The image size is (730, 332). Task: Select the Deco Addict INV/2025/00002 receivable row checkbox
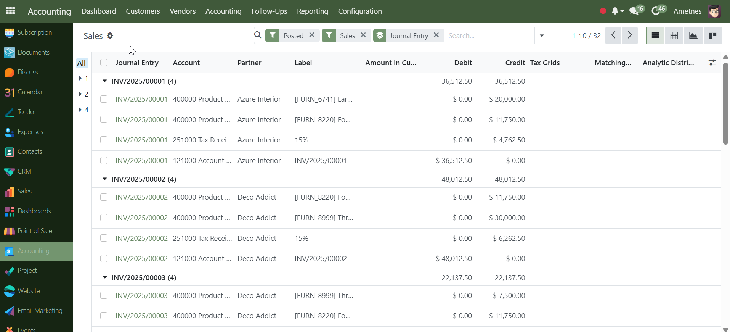(104, 259)
